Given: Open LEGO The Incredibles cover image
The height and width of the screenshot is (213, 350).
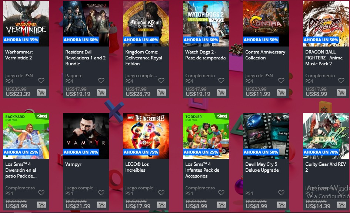Looking at the screenshot, I should pos(146,136).
